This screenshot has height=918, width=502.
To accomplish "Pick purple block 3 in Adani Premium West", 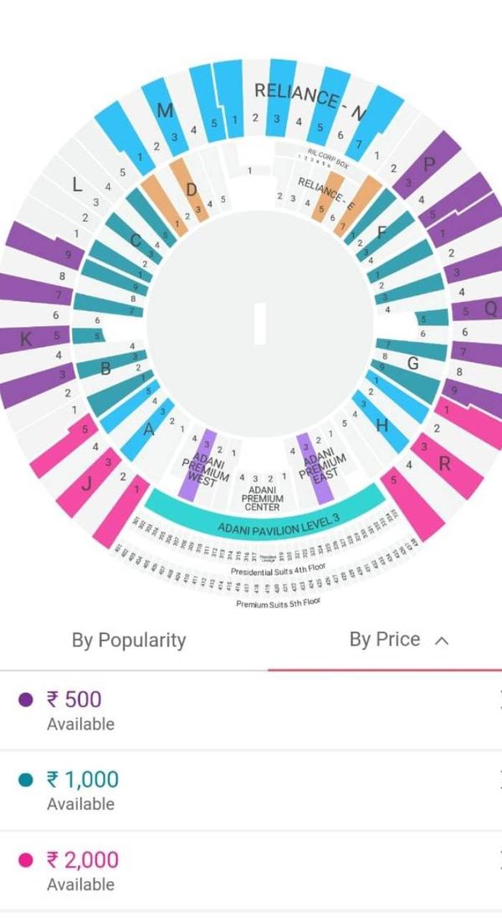I will point(198,466).
